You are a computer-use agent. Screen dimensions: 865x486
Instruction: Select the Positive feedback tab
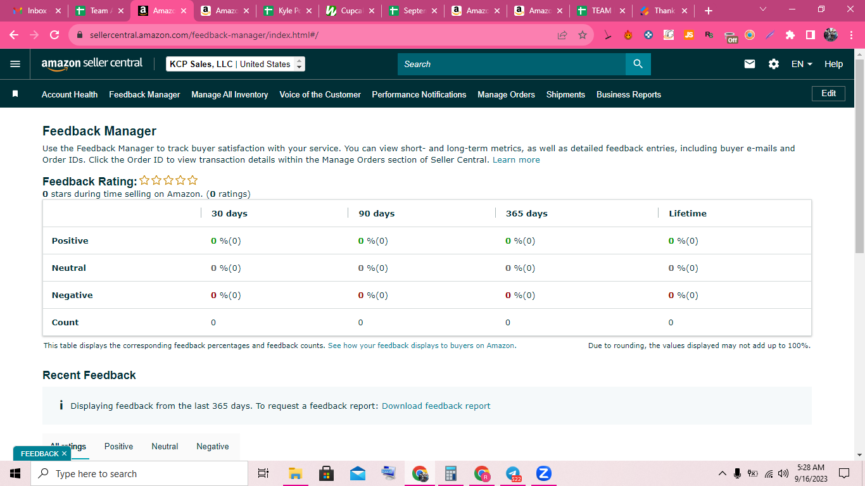coord(119,446)
